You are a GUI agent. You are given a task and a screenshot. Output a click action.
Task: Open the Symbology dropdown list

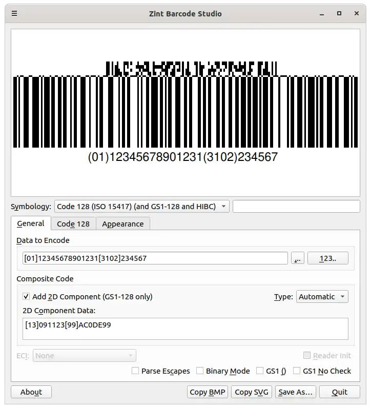(x=141, y=207)
